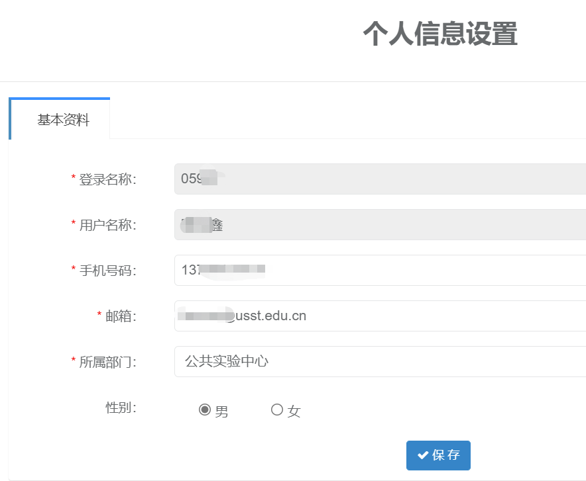586x481 pixels.
Task: Select the 所属部门 field showing 公共实验中心
Action: click(379, 361)
